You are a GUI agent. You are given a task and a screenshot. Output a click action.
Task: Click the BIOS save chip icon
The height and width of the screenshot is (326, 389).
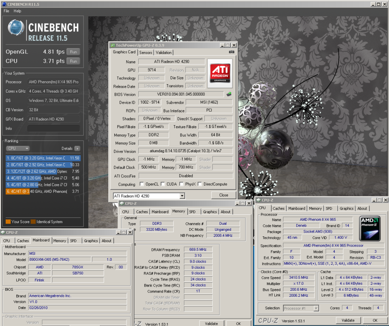point(229,94)
